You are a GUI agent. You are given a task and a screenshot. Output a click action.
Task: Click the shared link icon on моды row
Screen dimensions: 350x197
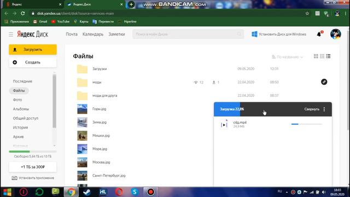coord(324,82)
